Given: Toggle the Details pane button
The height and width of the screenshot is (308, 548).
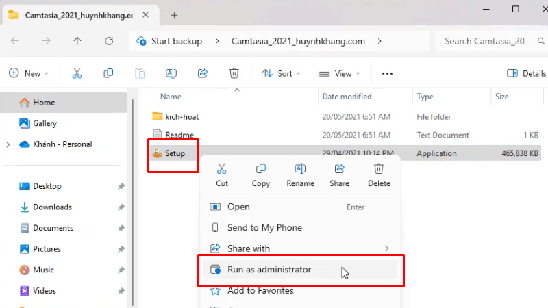Looking at the screenshot, I should [525, 73].
